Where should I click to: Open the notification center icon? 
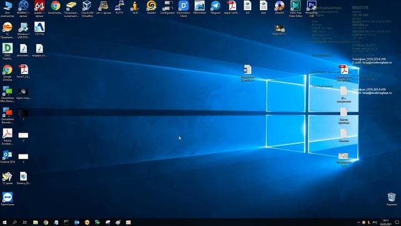[397, 222]
